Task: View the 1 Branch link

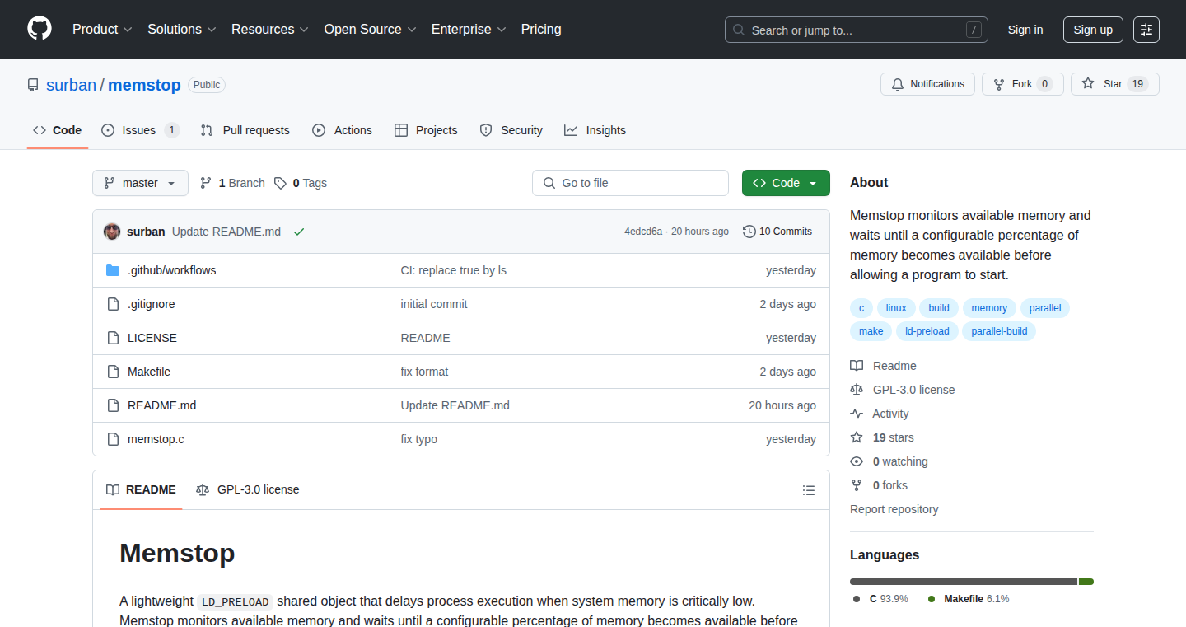Action: [x=232, y=183]
